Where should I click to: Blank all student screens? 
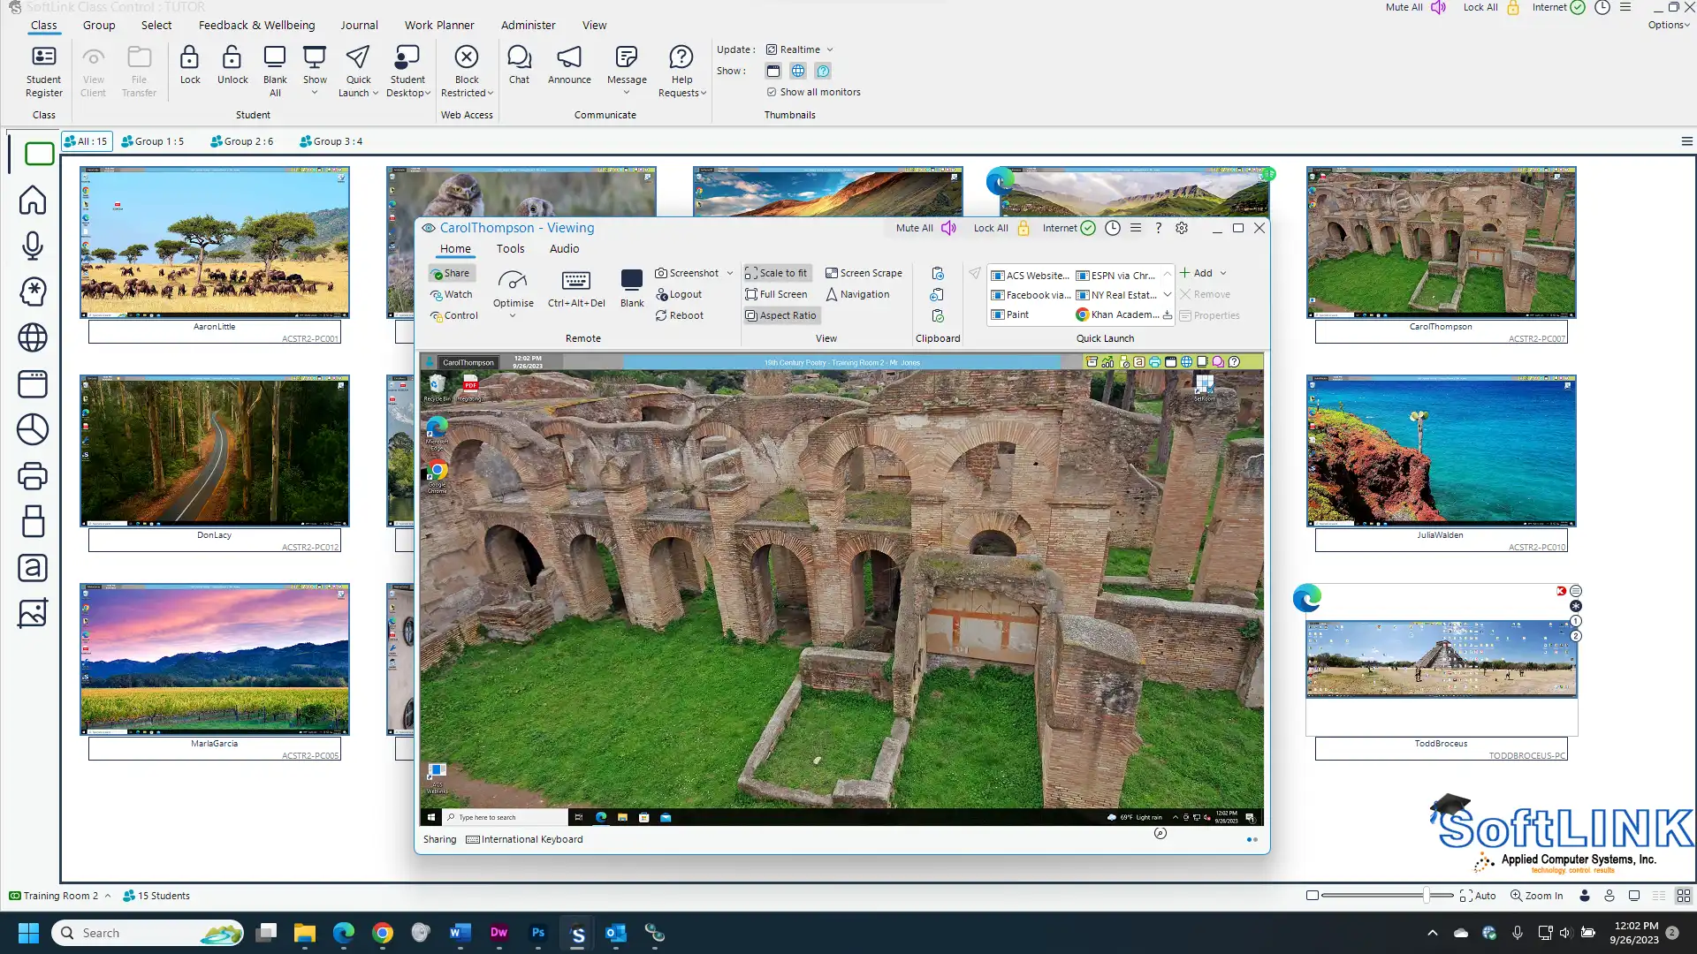(x=275, y=71)
